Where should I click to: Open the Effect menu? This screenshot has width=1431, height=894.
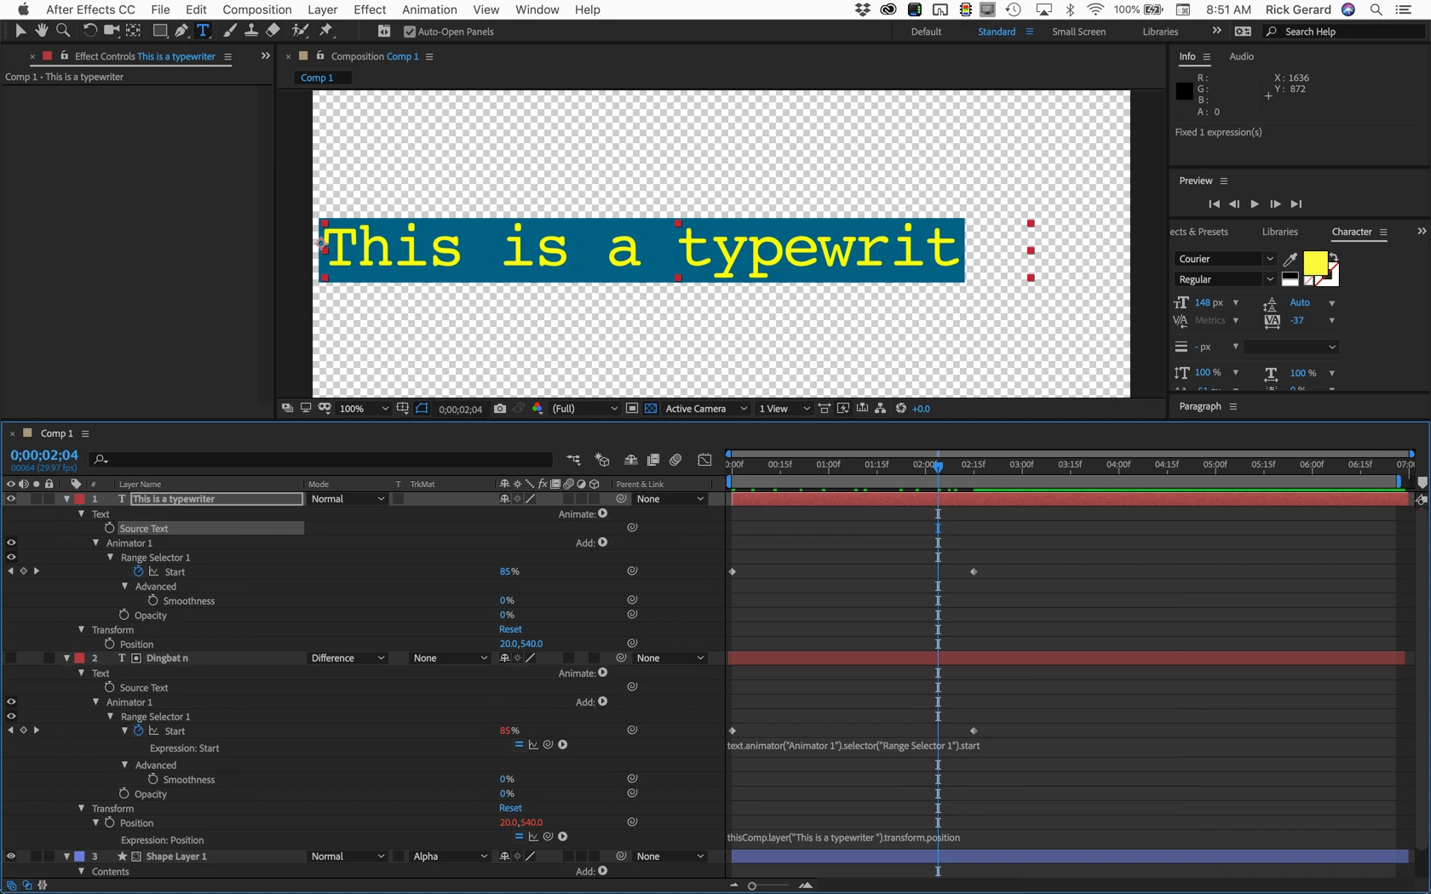point(370,9)
